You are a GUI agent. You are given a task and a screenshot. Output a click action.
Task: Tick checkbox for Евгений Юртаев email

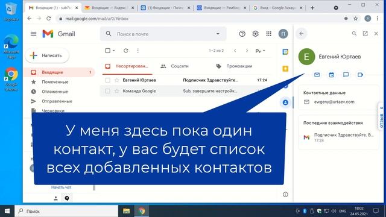[107, 80]
